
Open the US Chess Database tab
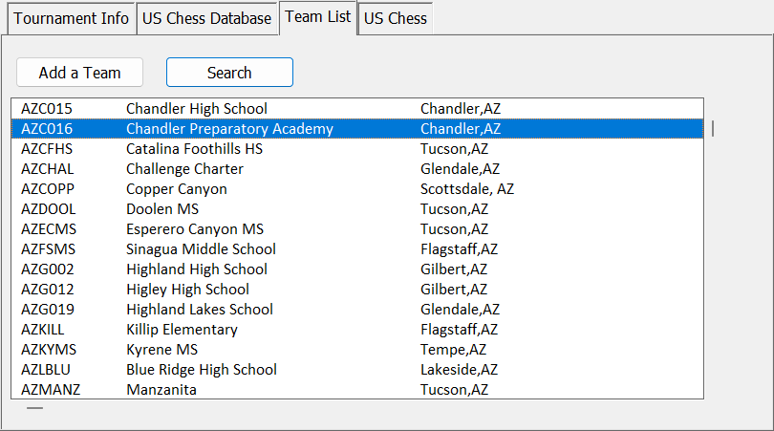[x=207, y=19]
